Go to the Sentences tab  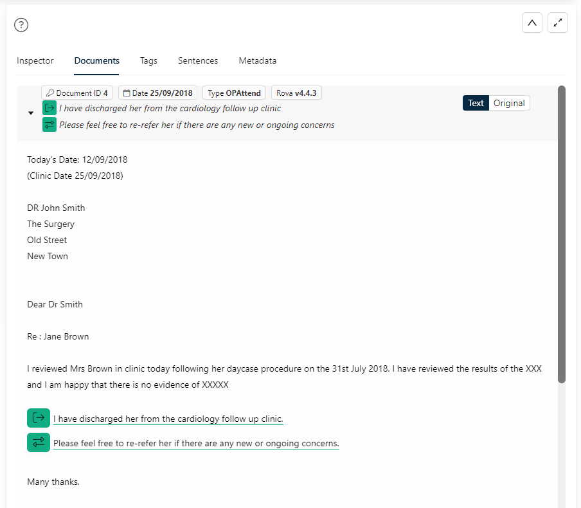[x=198, y=60]
